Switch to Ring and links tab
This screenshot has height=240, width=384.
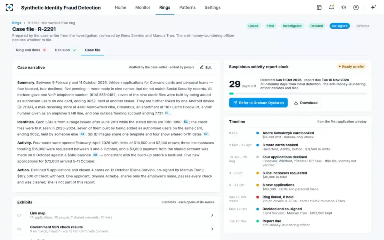point(31,50)
